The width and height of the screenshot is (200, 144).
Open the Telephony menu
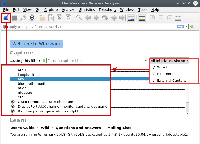(108, 10)
